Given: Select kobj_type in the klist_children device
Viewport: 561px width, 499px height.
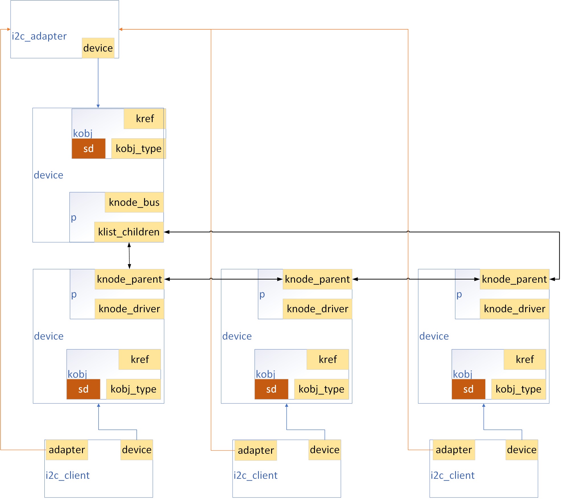Looking at the screenshot, I should (x=138, y=149).
